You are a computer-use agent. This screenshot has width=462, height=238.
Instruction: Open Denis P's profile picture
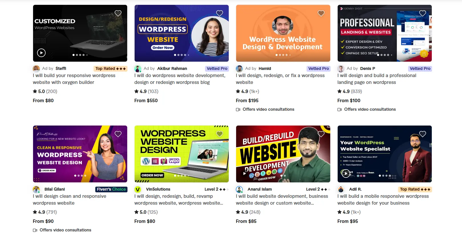point(341,68)
